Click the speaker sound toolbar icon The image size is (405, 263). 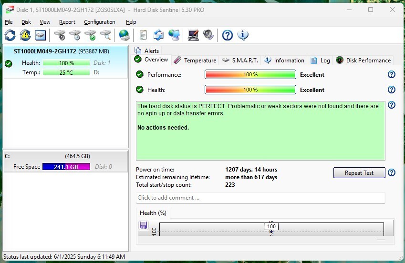(208, 35)
